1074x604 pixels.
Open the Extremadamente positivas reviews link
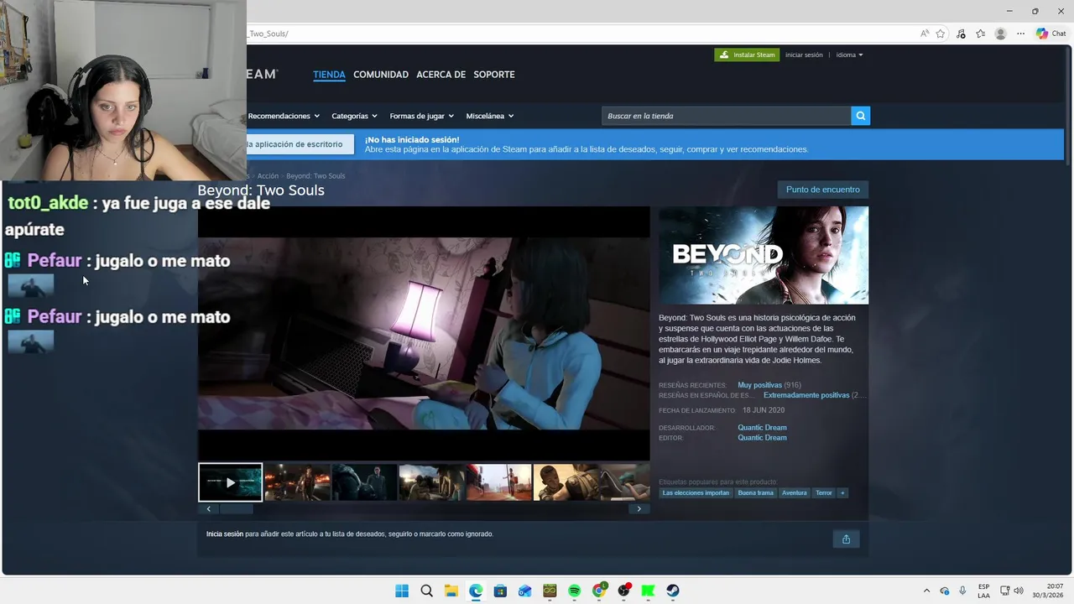tap(806, 395)
